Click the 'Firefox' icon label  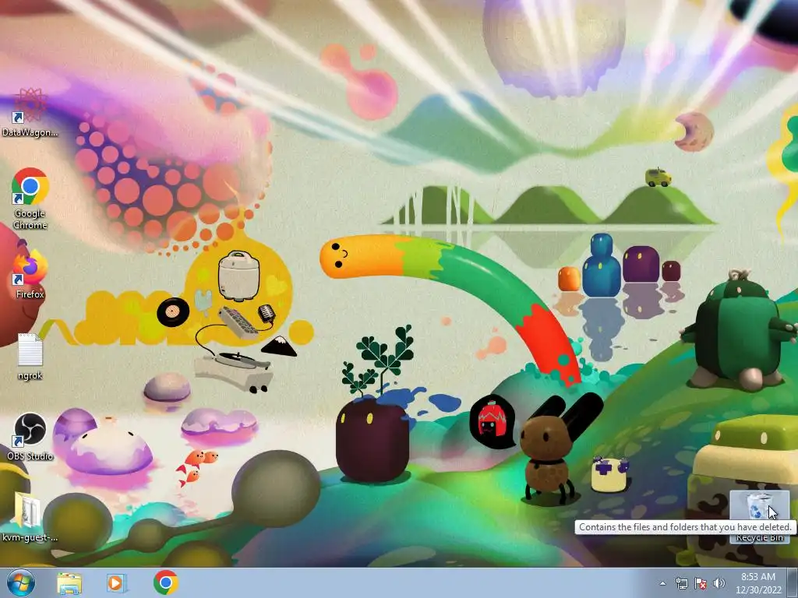click(x=30, y=294)
